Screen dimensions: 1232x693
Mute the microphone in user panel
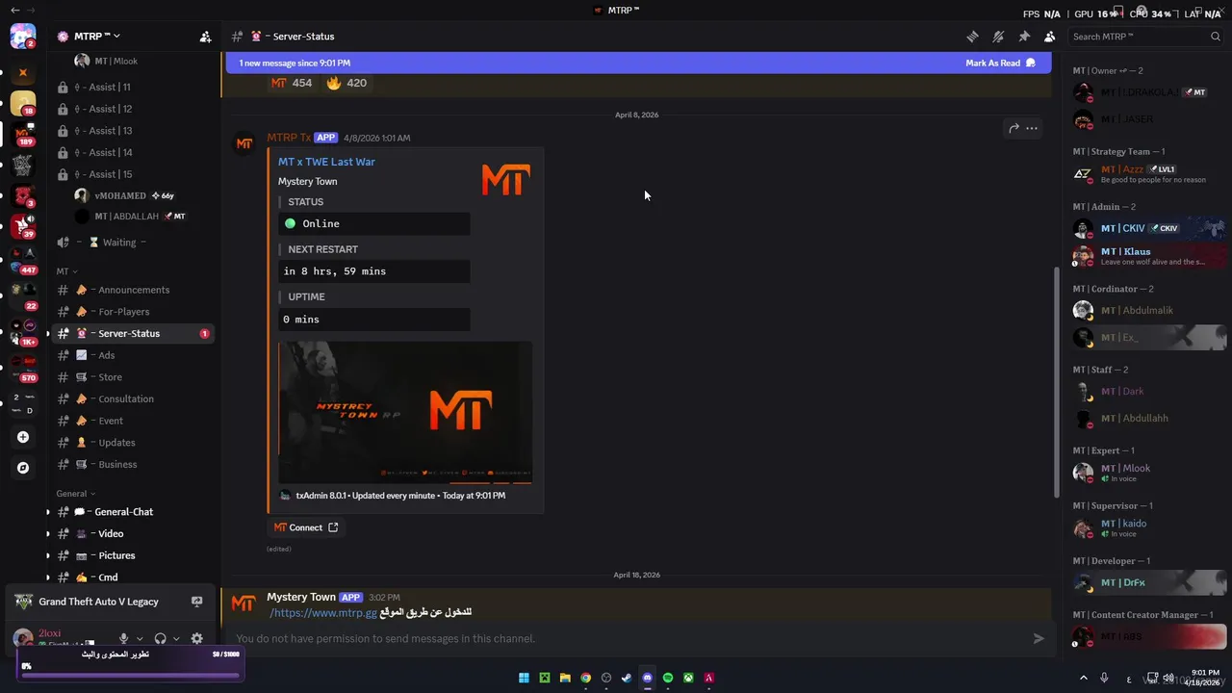[123, 638]
